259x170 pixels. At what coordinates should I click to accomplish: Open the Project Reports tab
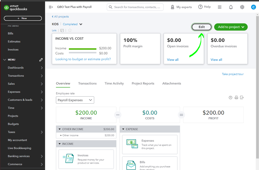143,83
